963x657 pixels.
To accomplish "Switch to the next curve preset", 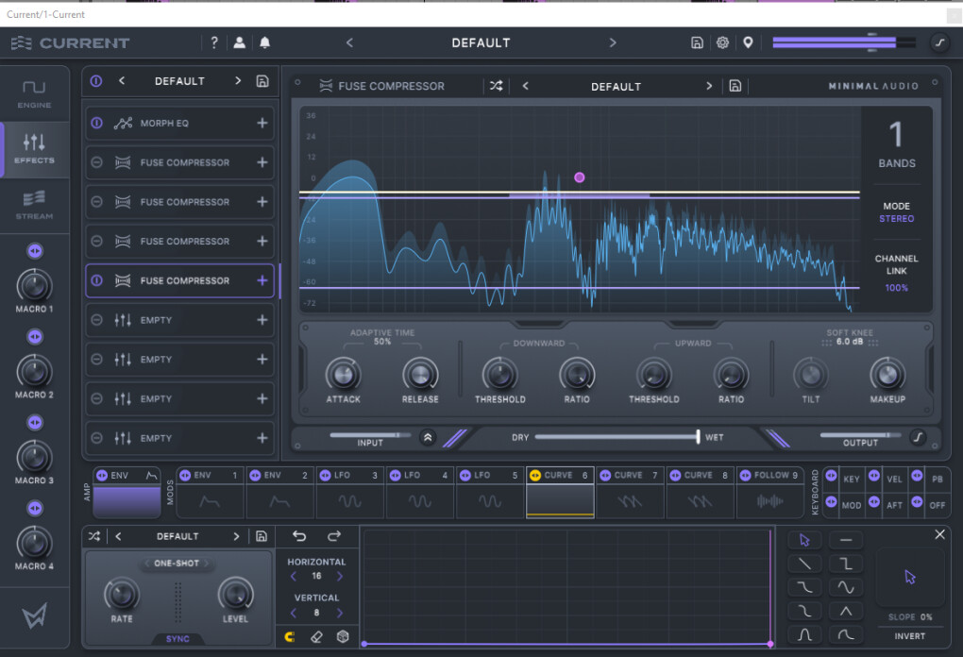I will 236,536.
